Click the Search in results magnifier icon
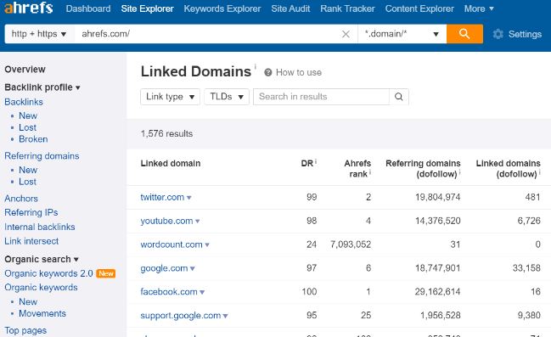The width and height of the screenshot is (551, 337). coord(398,97)
